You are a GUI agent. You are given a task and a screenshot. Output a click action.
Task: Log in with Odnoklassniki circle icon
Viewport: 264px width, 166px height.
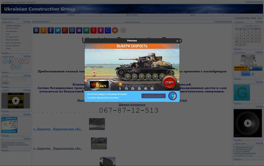(x=16, y=62)
